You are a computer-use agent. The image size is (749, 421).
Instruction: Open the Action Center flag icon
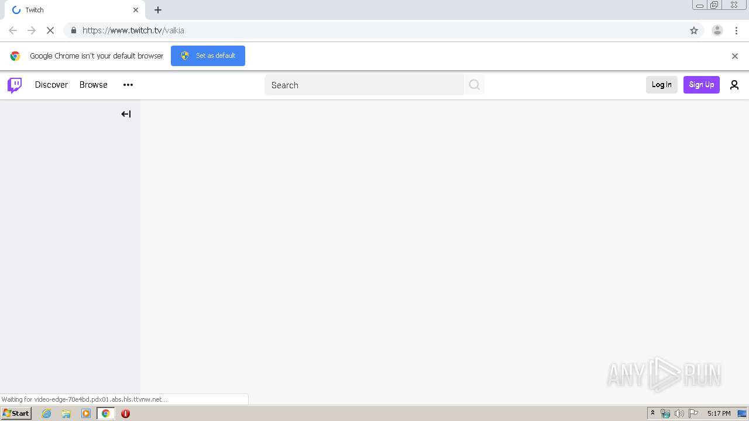(x=693, y=413)
